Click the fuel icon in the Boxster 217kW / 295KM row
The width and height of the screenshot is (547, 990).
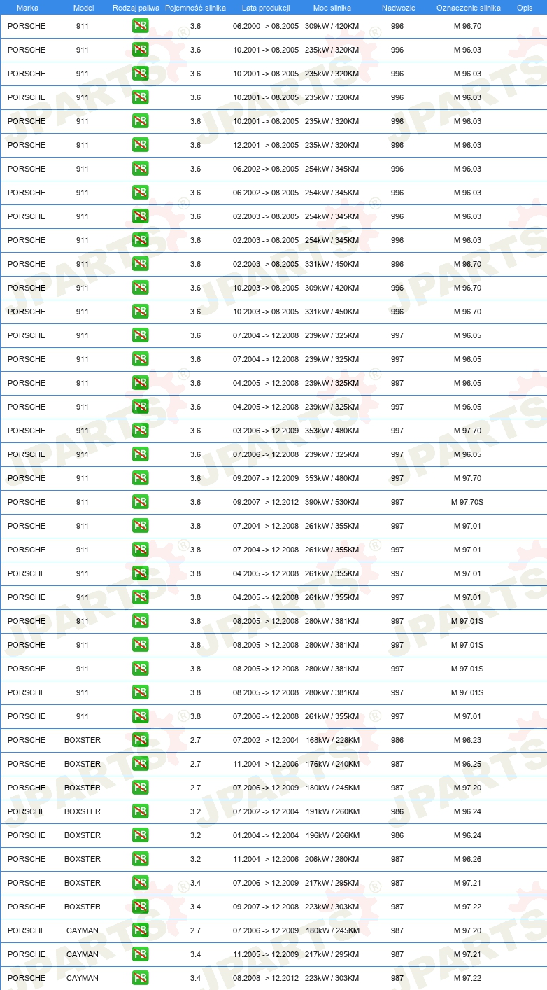click(x=140, y=884)
